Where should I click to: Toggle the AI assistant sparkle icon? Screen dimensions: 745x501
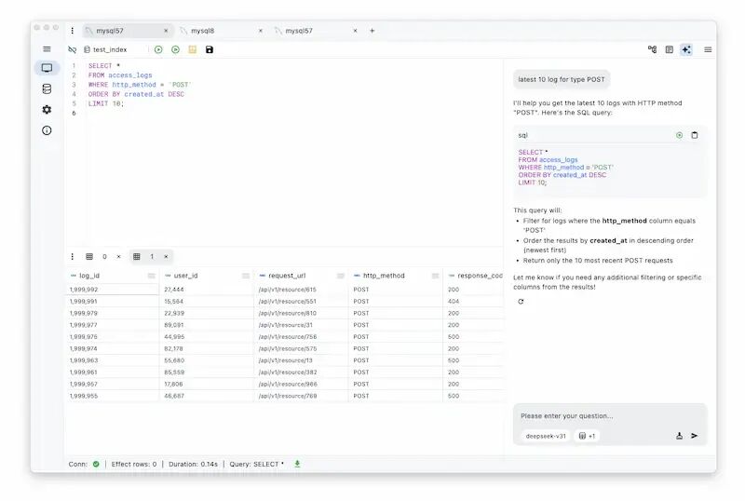click(686, 49)
